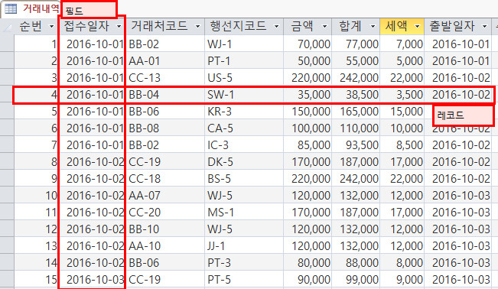Open the 세액 column dropdown arrow
This screenshot has height=289, width=498.
click(x=418, y=27)
